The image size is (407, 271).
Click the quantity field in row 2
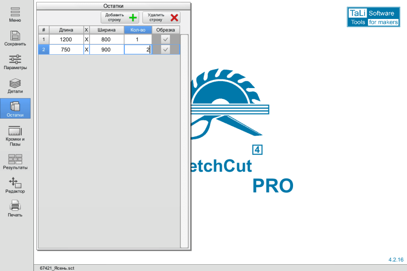coord(138,50)
